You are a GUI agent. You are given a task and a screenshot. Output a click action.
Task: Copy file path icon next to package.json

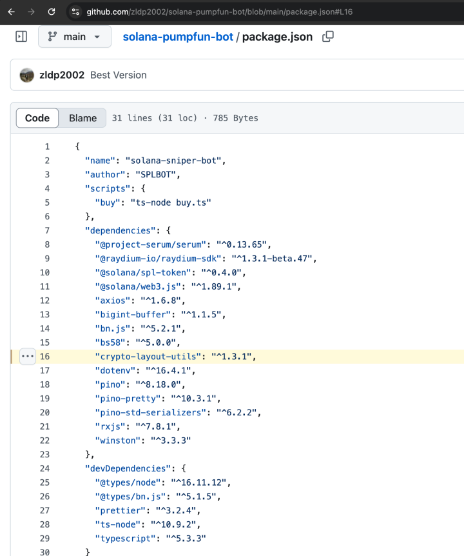pyautogui.click(x=327, y=37)
